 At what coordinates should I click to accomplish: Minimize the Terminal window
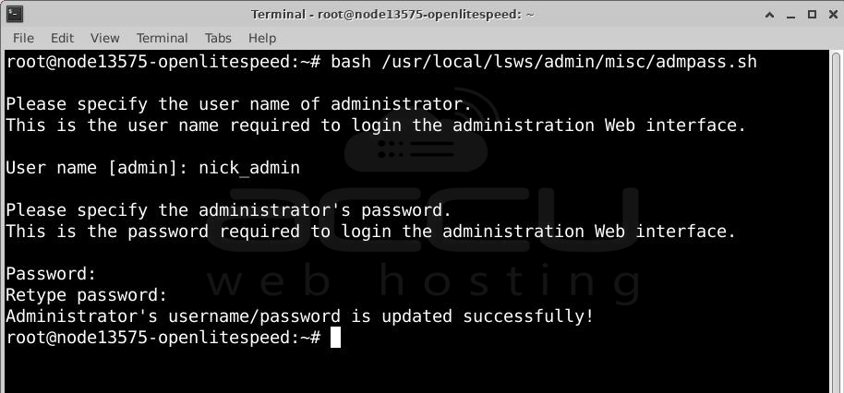tap(792, 14)
